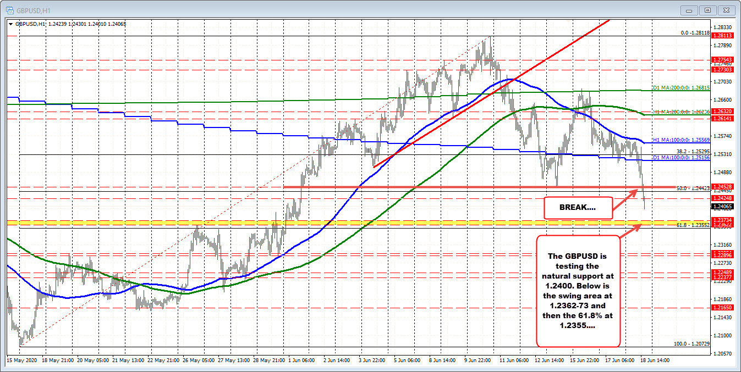Select the GBPUSD testing natural support text box

click(578, 291)
